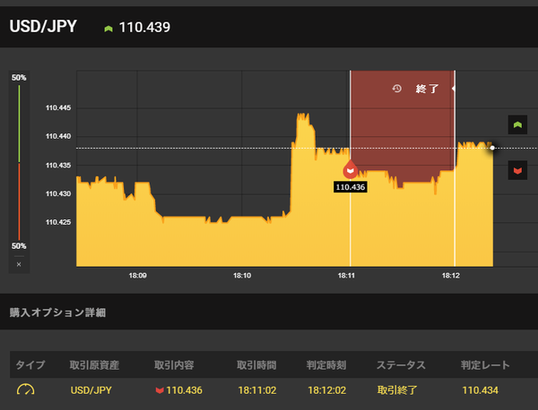Click the red down arrow in 取引内容 cell
538x410 pixels.
(x=160, y=390)
